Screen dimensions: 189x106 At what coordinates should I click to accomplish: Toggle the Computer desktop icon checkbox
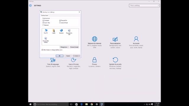(x=43, y=20)
